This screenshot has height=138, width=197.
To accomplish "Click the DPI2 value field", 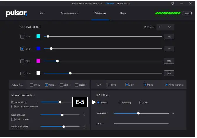I will pyautogui.click(x=169, y=49).
